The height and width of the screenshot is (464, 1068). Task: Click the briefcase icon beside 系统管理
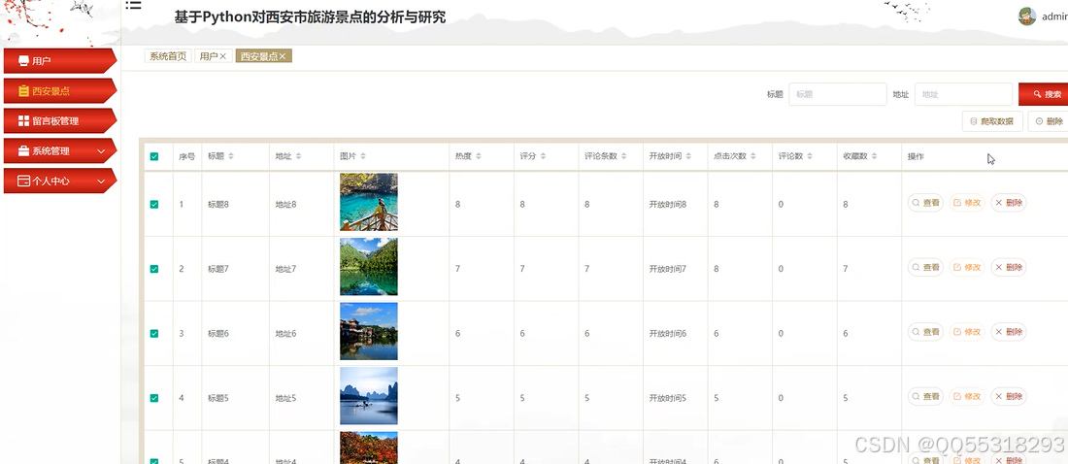click(24, 151)
